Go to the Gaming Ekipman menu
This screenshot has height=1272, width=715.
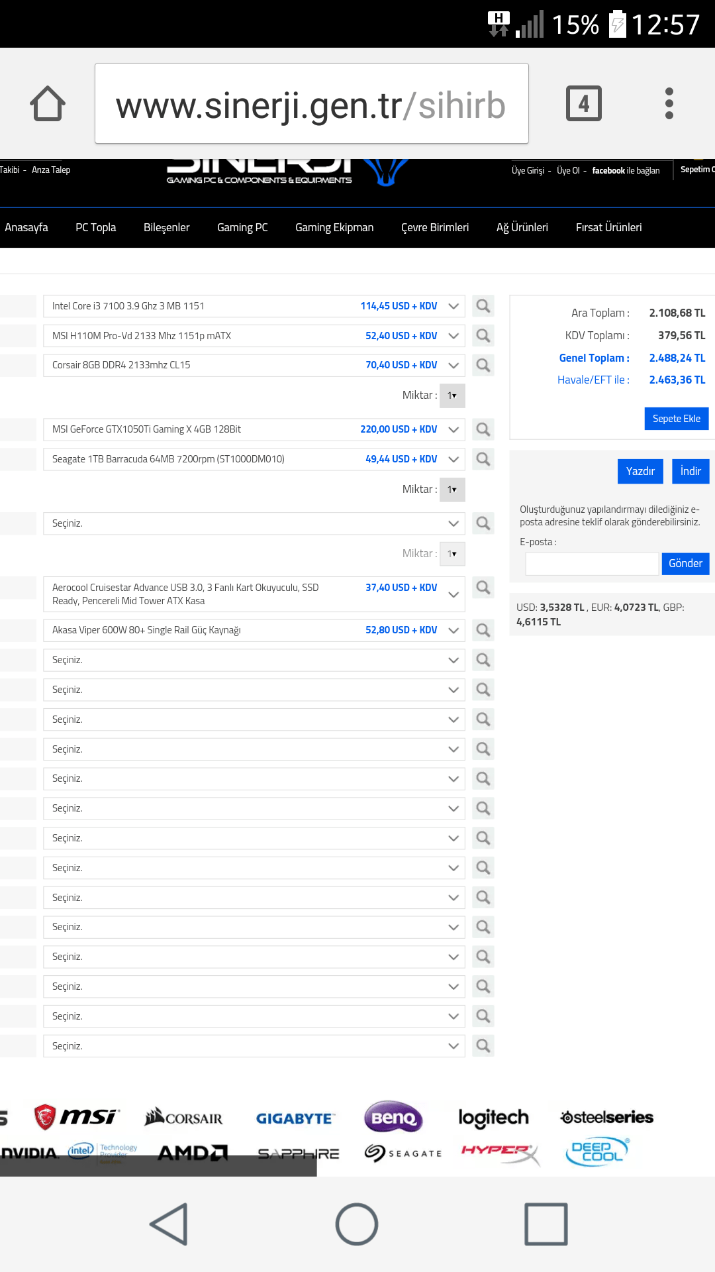[x=334, y=227]
